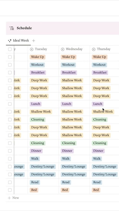The height and width of the screenshot is (211, 119).
Task: Tick the Lunch row checkbox
Action: tap(10, 104)
